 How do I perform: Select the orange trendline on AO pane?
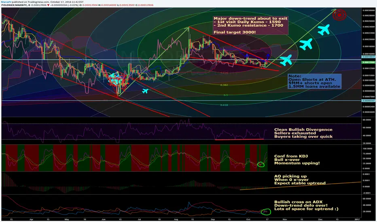[301, 186]
